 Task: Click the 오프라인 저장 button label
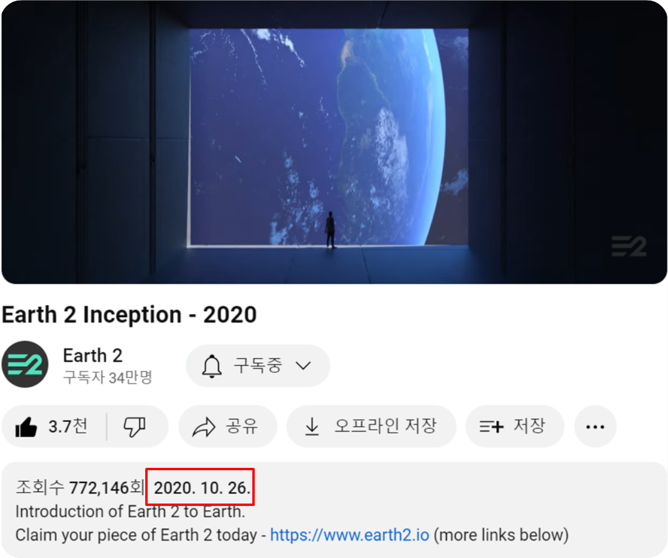pos(385,425)
